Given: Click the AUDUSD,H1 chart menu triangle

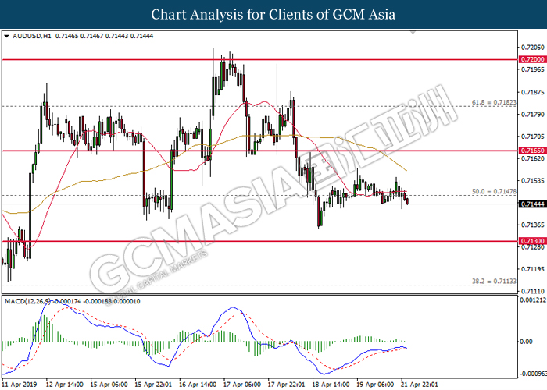Looking at the screenshot, I should [6, 36].
